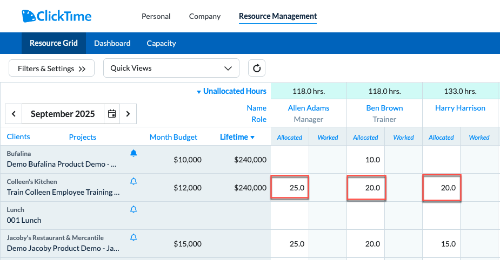This screenshot has width=500, height=260.
Task: Click Colleen's Kitchen $12,000 month budget
Action: [x=188, y=188]
